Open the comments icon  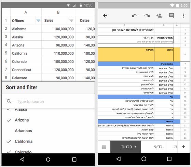(x=171, y=16)
